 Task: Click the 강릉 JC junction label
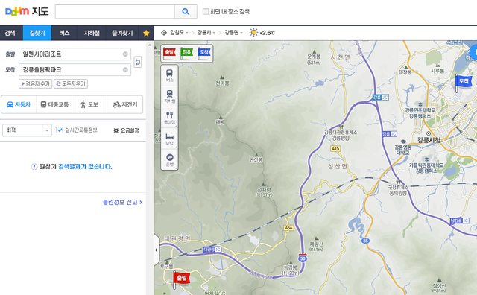[x=381, y=98]
